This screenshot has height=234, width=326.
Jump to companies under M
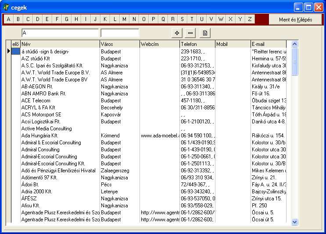[x=125, y=19]
